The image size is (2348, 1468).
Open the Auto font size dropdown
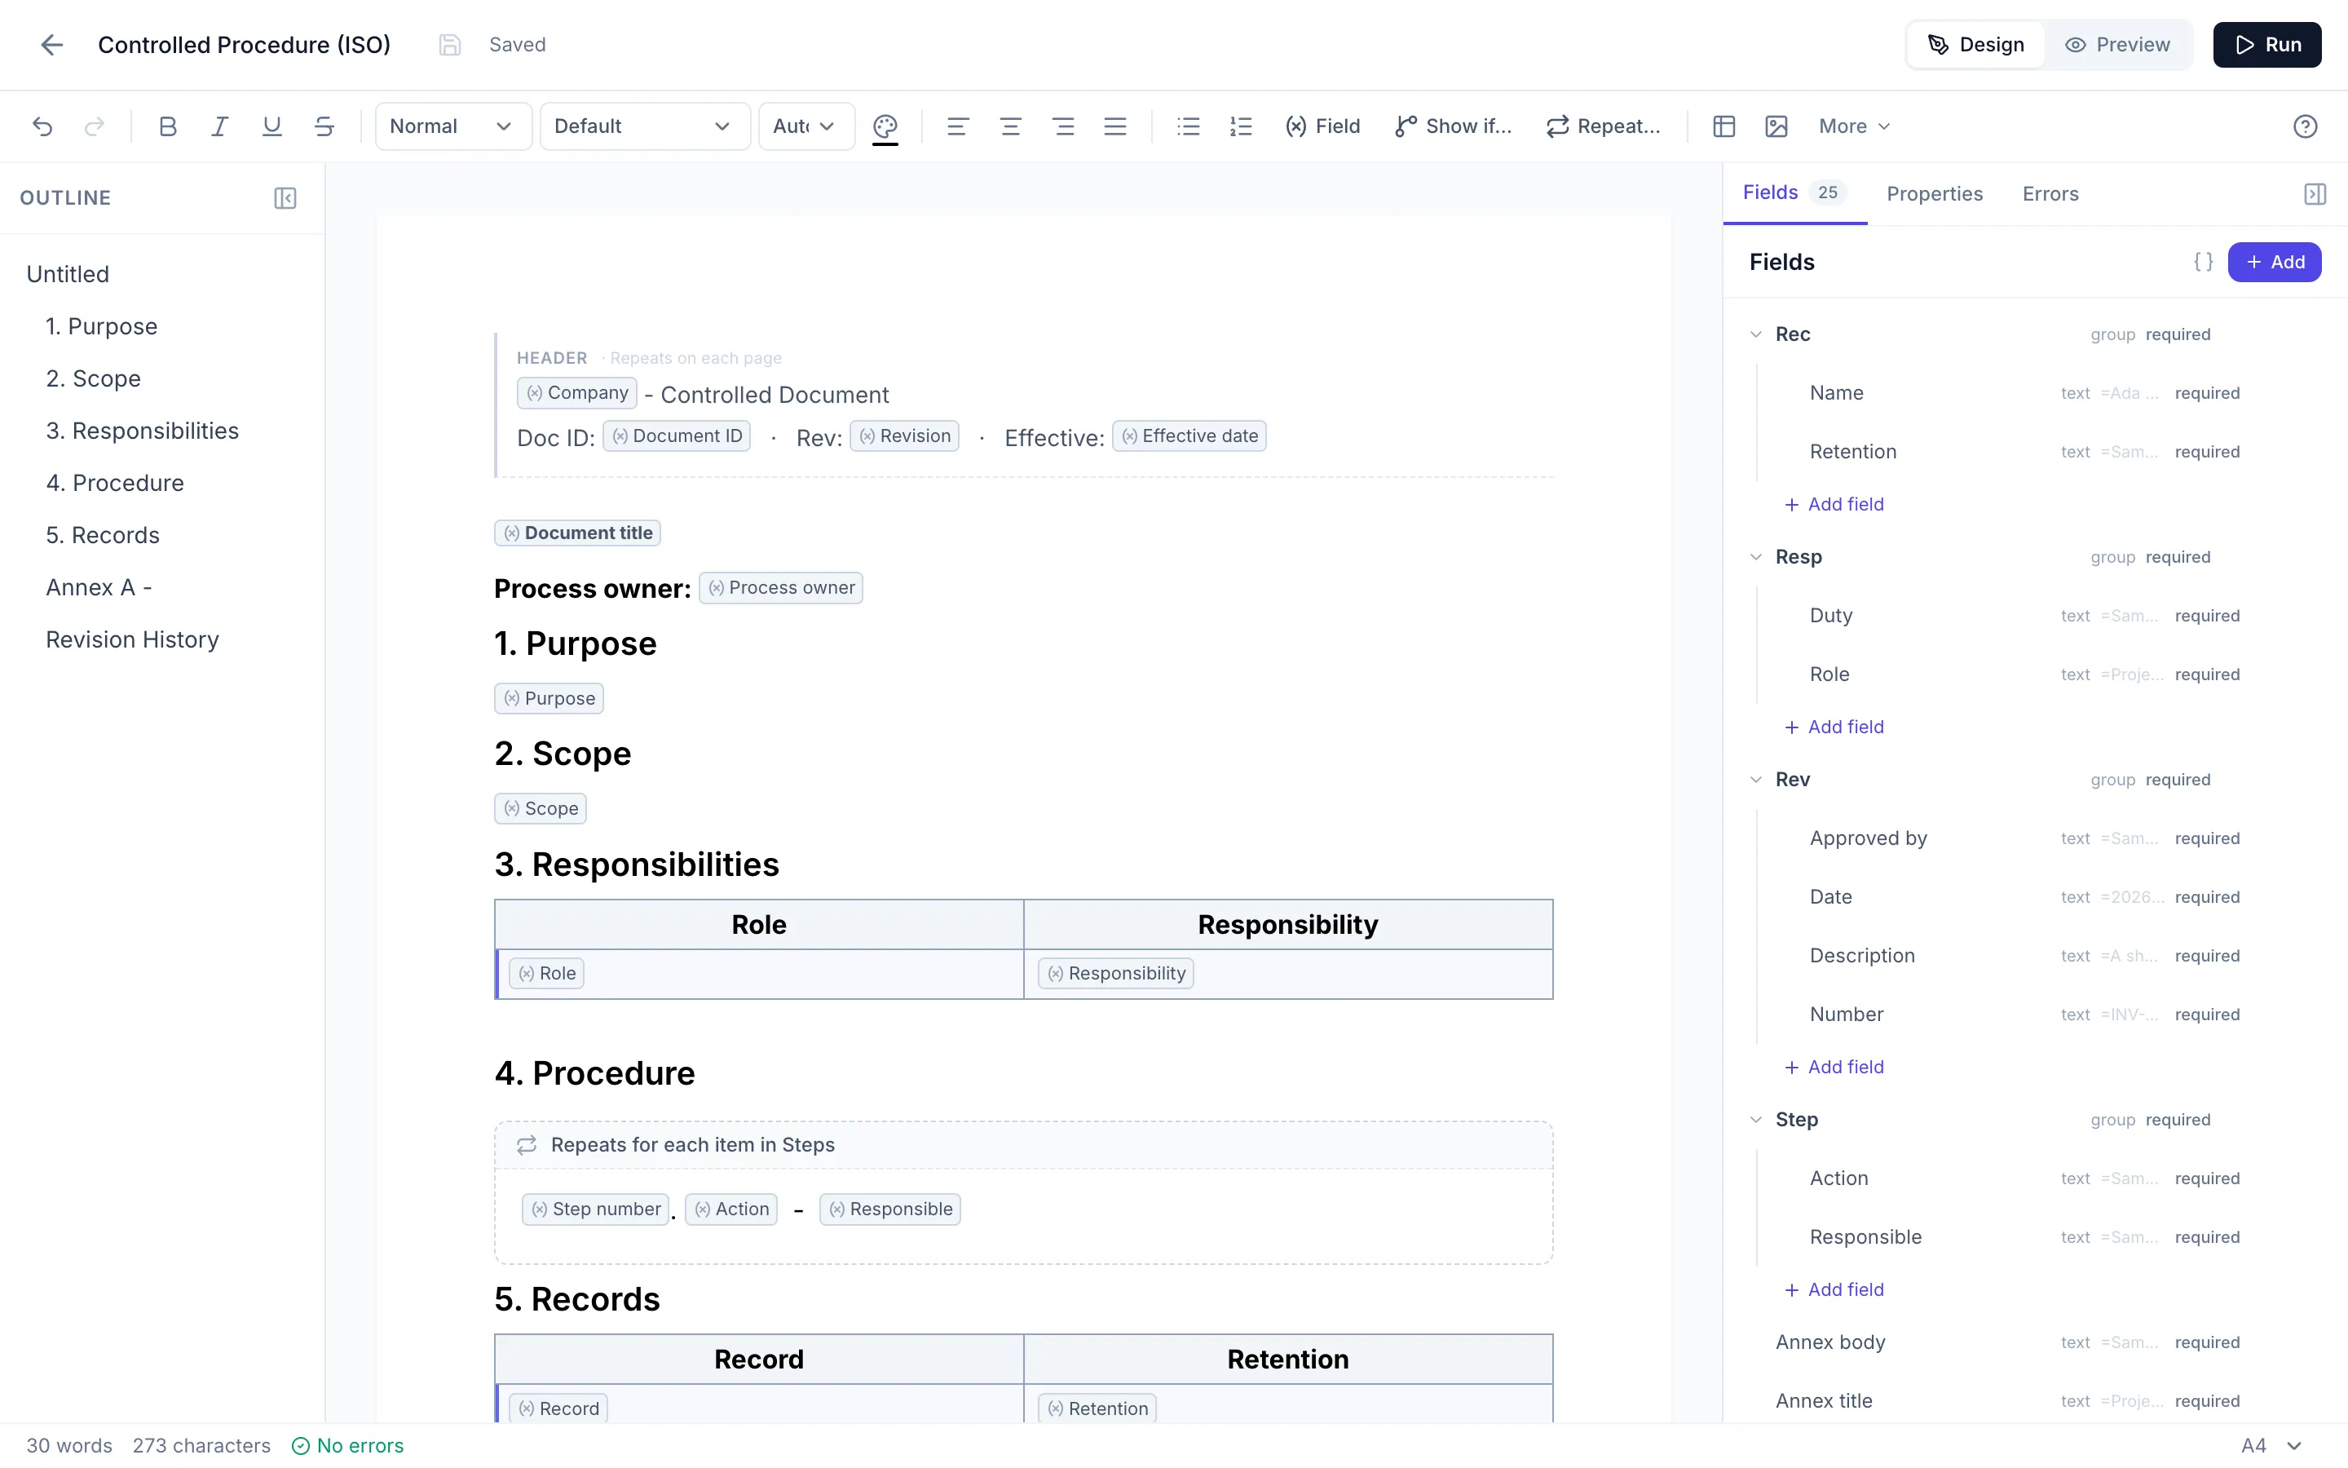[x=806, y=126]
